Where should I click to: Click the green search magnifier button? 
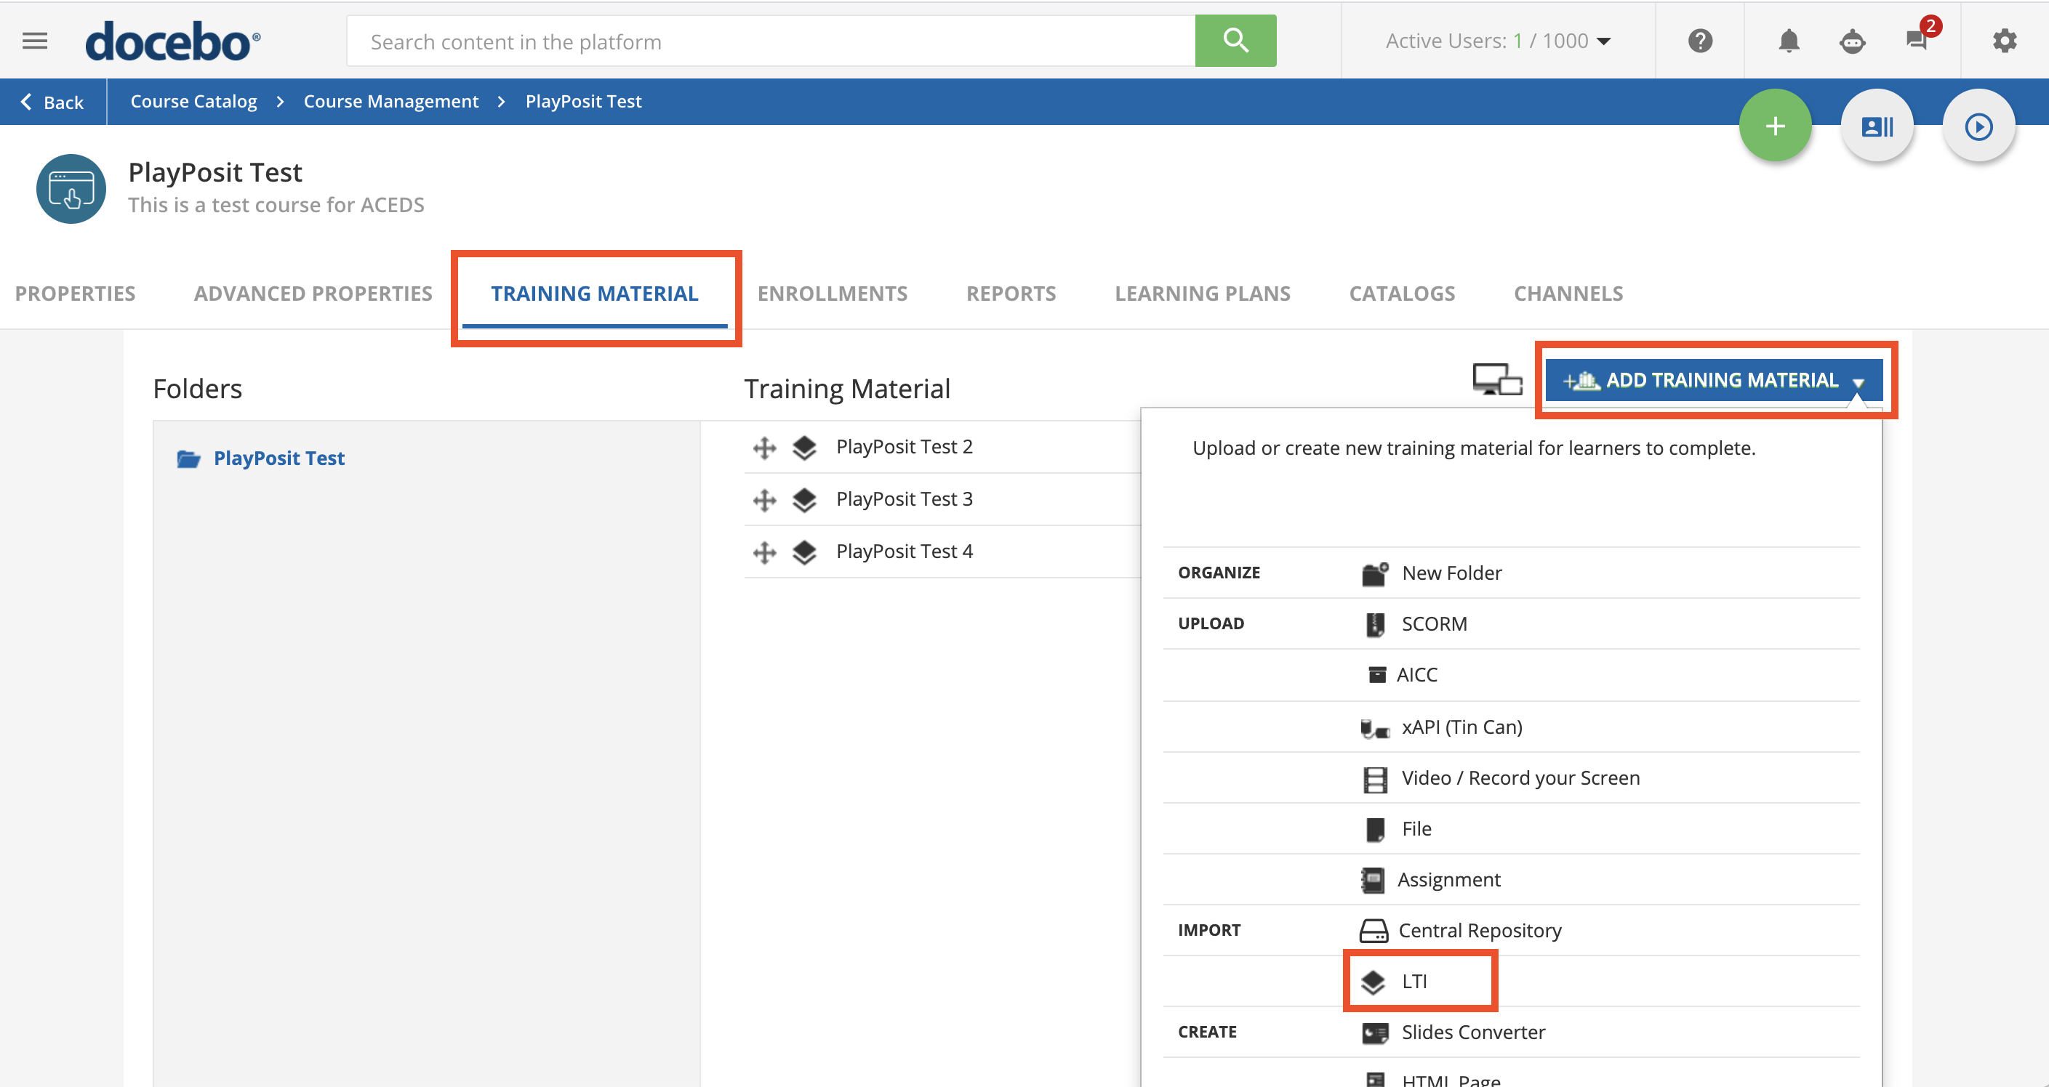[1235, 41]
